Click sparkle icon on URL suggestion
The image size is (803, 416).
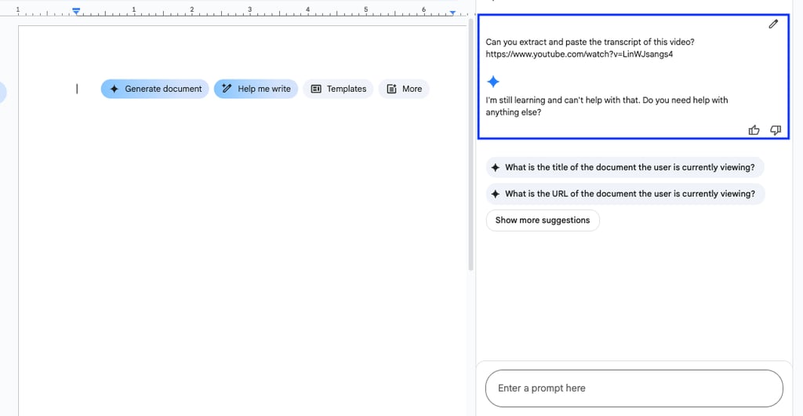496,194
